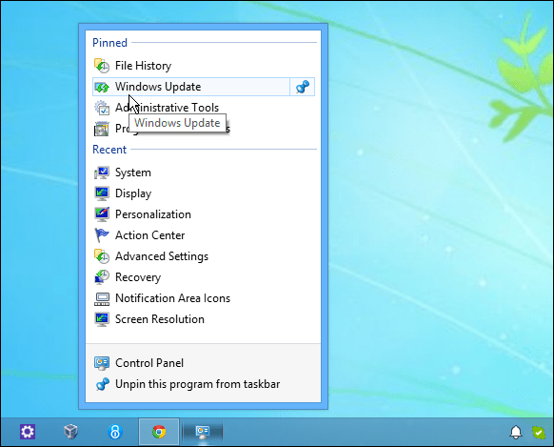Click the Programs and Features icon

102,129
